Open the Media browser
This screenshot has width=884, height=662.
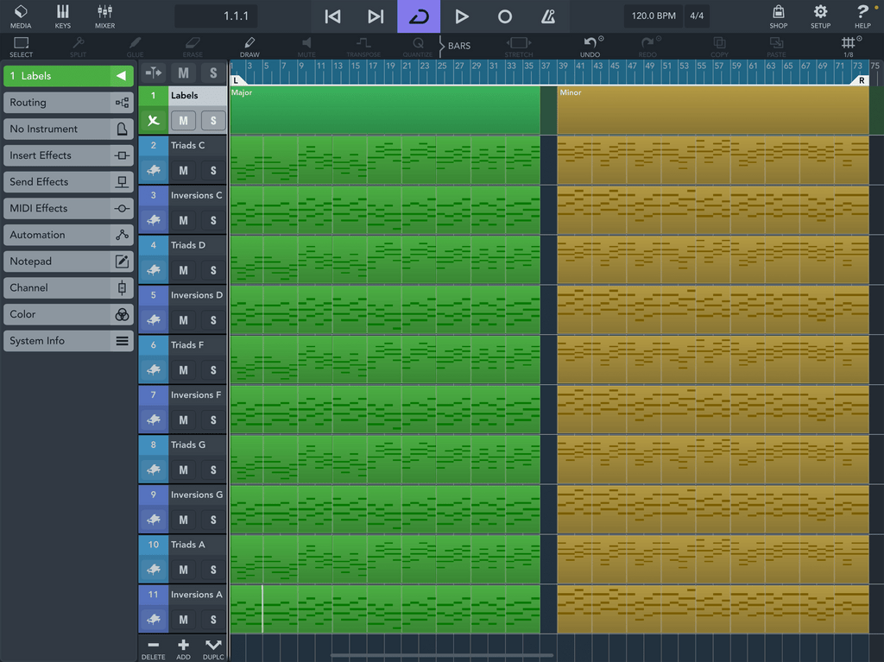(x=21, y=16)
